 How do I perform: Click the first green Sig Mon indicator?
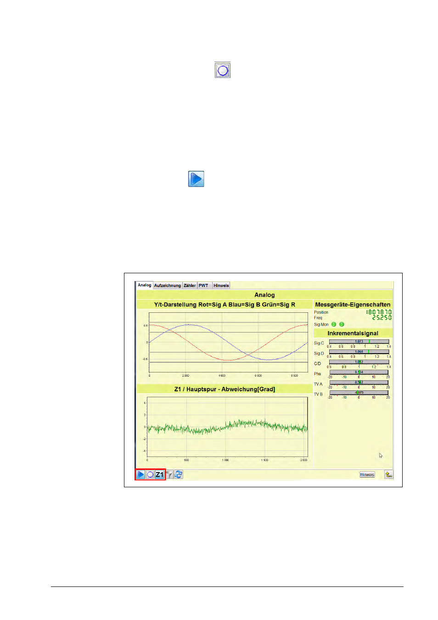(x=334, y=324)
